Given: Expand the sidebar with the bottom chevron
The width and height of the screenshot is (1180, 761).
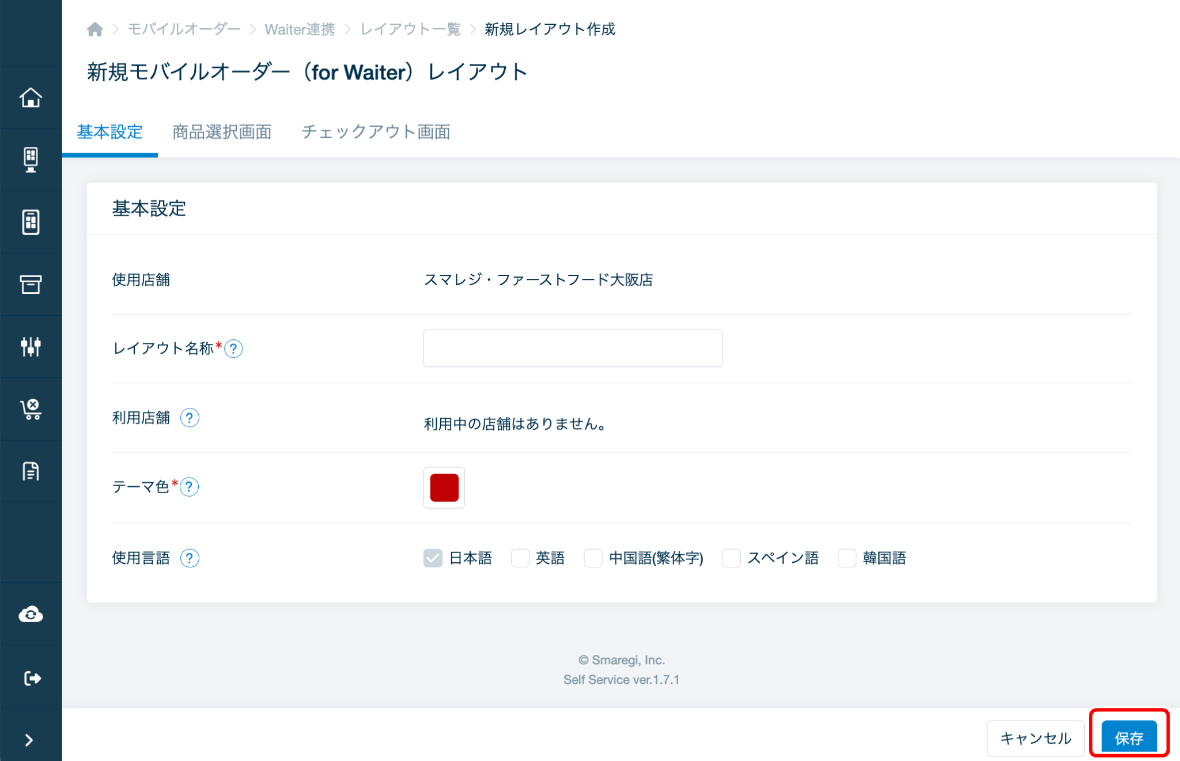Looking at the screenshot, I should [29, 740].
